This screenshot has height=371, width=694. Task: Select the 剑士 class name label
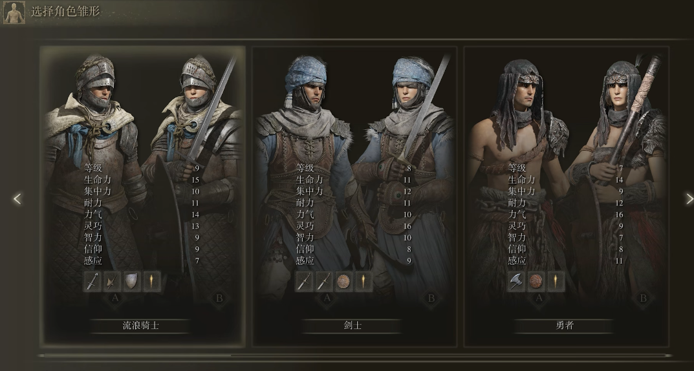(x=352, y=326)
